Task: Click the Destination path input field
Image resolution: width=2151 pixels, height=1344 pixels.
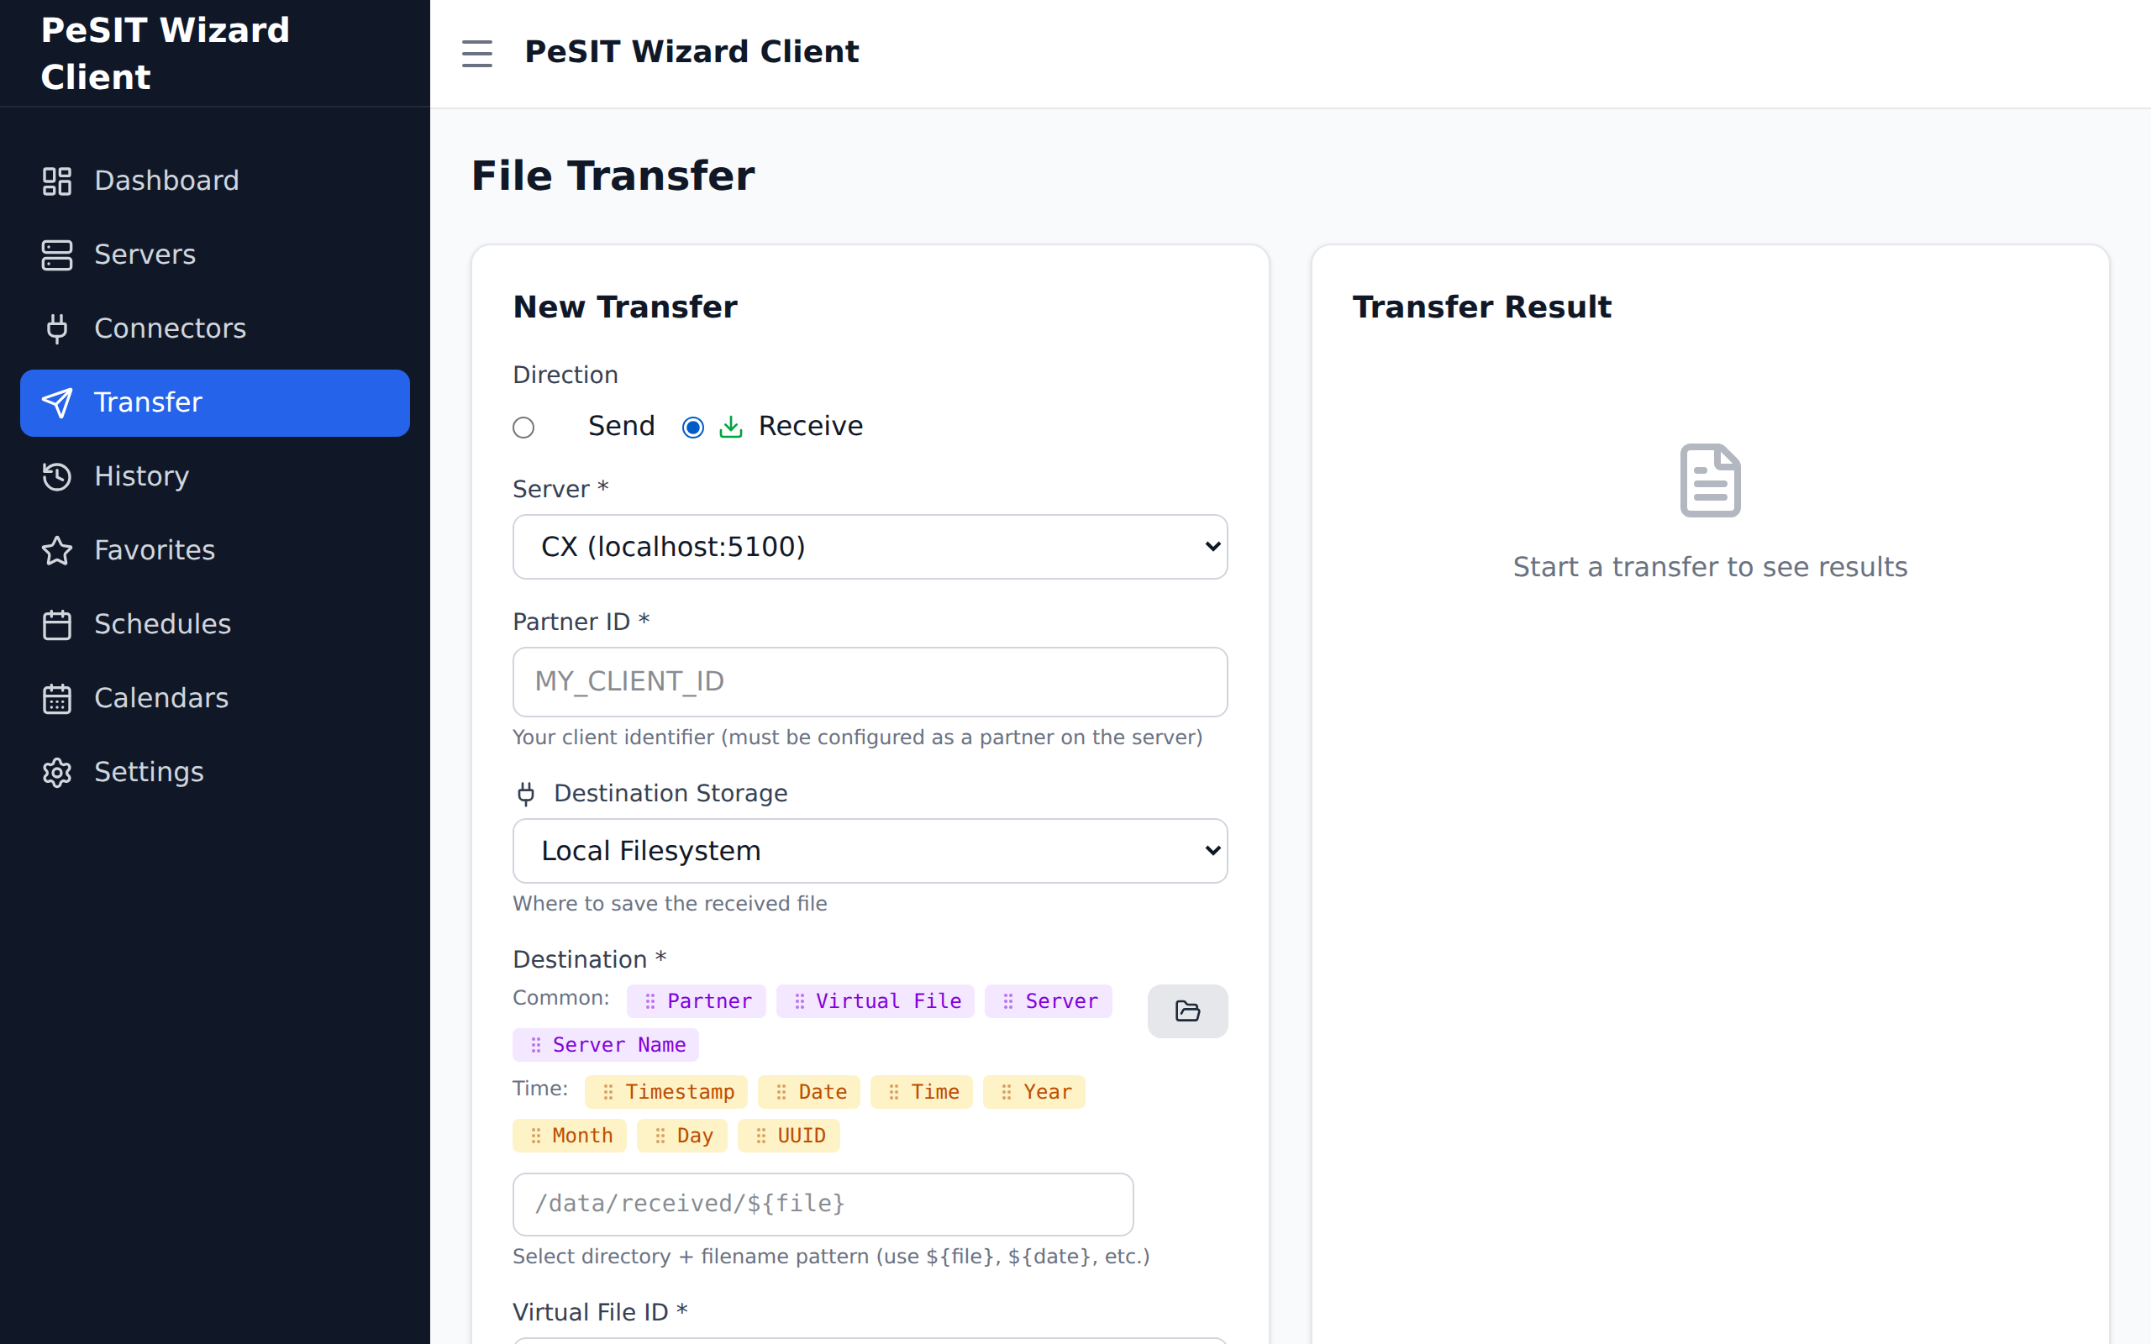Action: [823, 1204]
